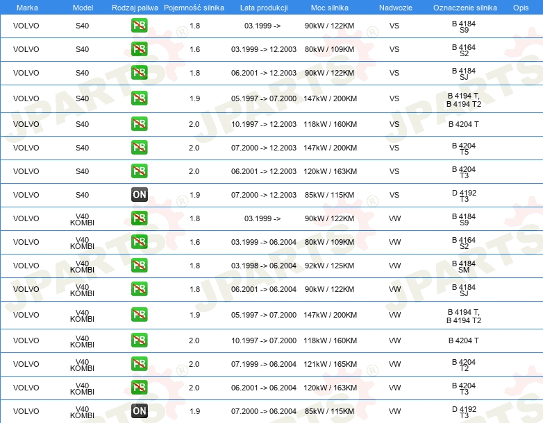Screen dimensions: 543x423
Task: Click the Nadwozie column header
Action: [x=396, y=8]
